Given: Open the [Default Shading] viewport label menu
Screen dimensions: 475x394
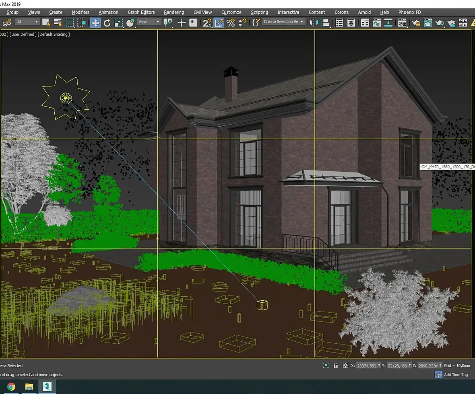Looking at the screenshot, I should pos(54,35).
